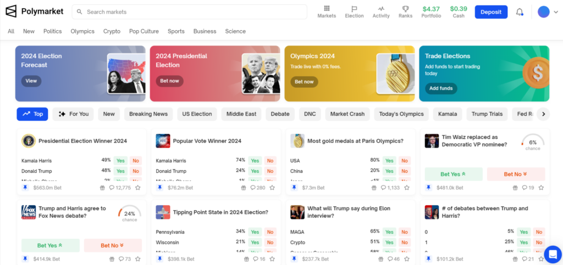Open the $4.37 Portfolio balance
This screenshot has width=563, height=265.
(x=431, y=12)
